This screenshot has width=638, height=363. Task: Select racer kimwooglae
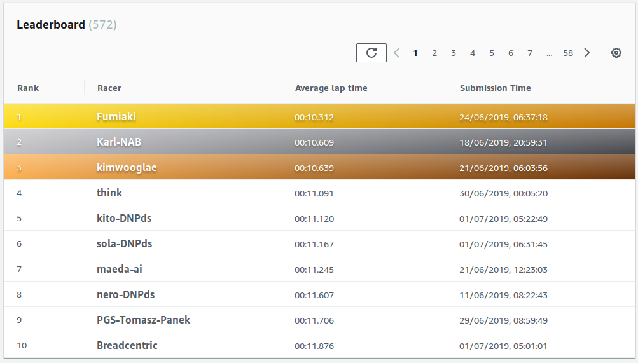pos(127,167)
